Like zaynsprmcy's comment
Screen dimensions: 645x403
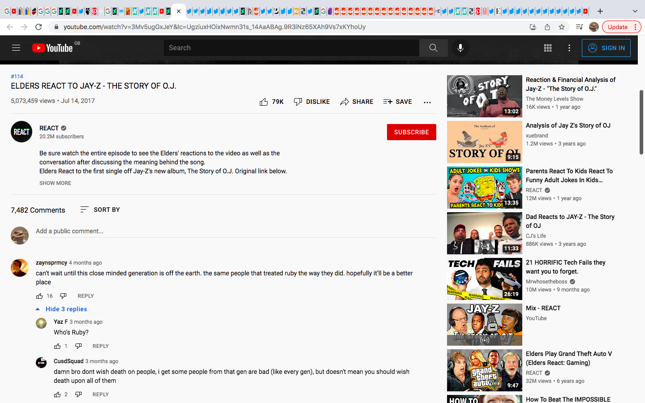(x=39, y=296)
